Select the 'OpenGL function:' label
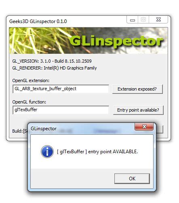Screen dimensions: 179x203 click(29, 102)
